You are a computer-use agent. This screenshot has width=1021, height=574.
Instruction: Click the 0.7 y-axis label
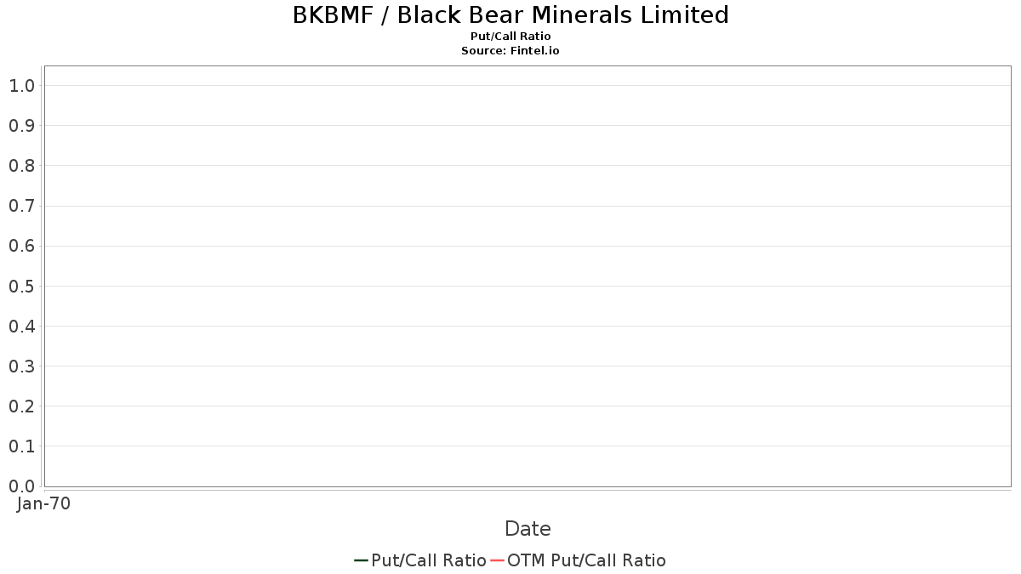(x=21, y=206)
